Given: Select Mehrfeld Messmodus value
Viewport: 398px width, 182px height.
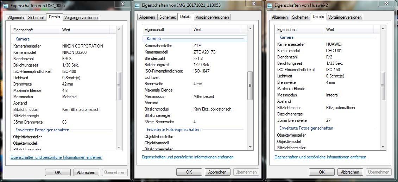Looking at the screenshot, I should [x=69, y=97].
